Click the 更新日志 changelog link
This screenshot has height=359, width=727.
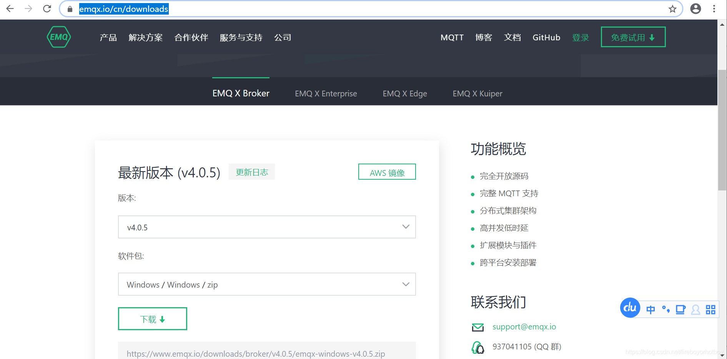pyautogui.click(x=251, y=172)
